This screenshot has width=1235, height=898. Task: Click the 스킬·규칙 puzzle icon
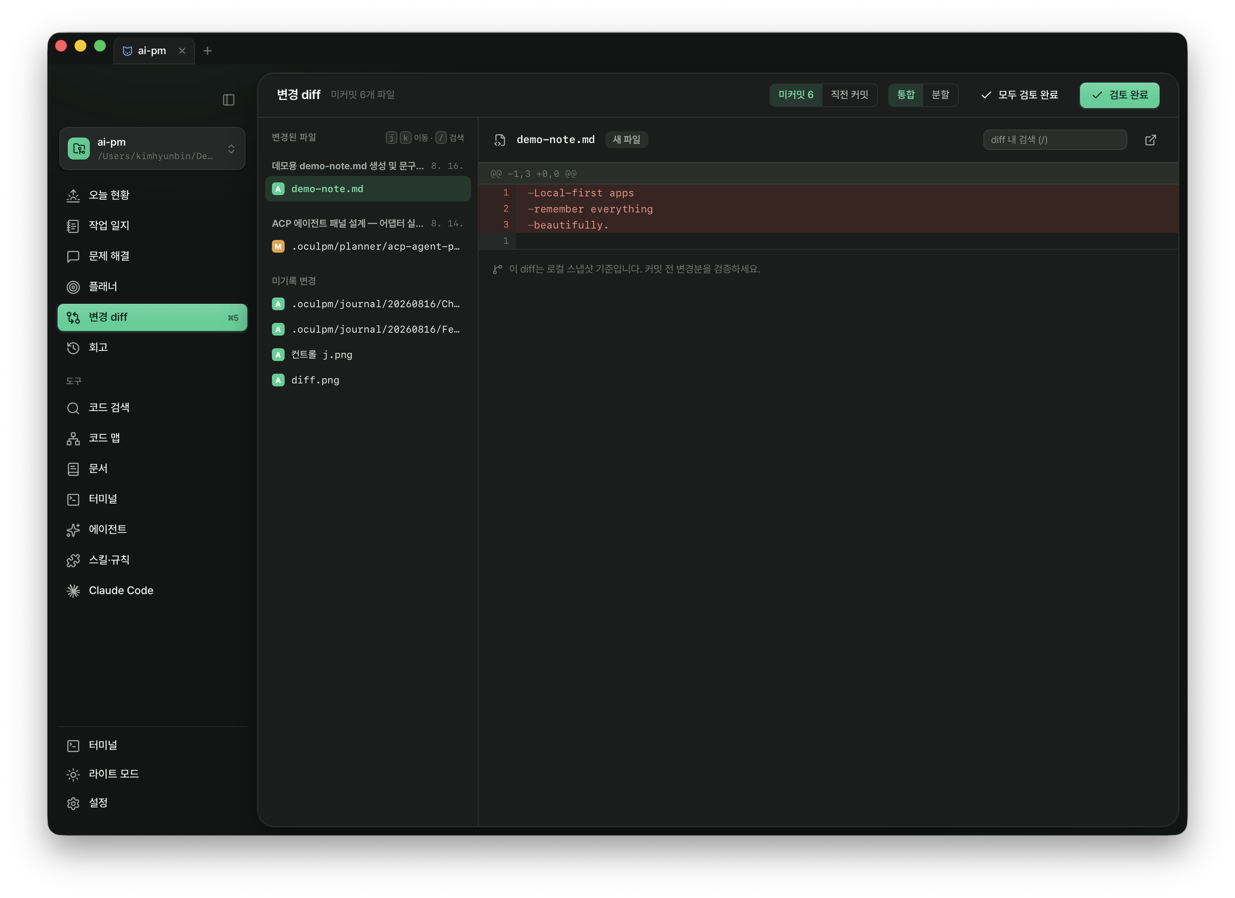pos(73,561)
